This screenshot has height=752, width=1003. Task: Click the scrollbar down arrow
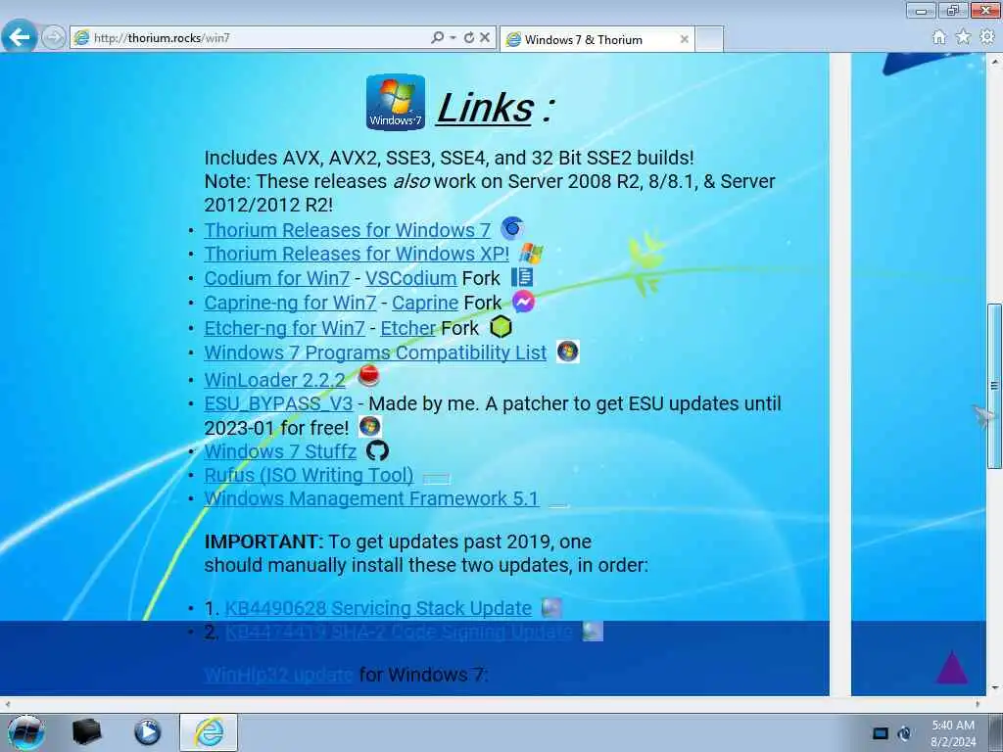point(995,688)
